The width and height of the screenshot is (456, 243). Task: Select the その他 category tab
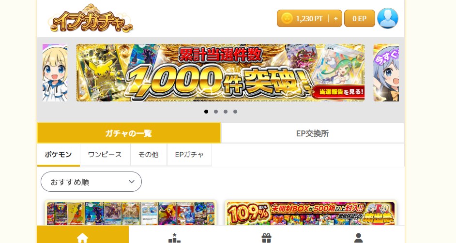(148, 155)
